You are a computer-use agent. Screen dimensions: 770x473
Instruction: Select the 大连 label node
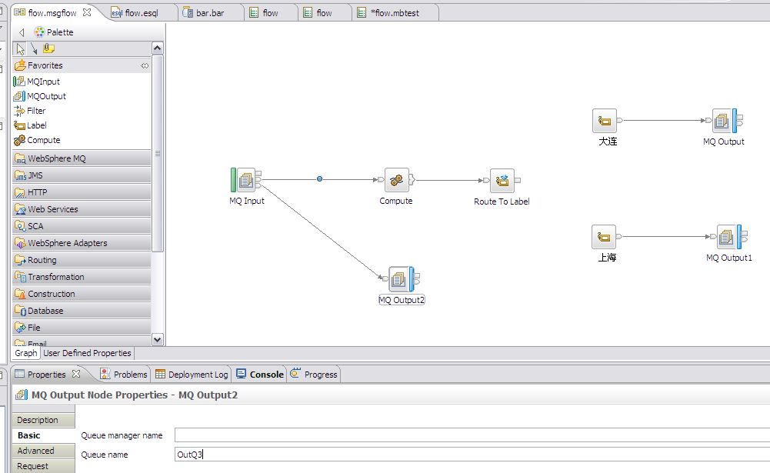point(605,121)
